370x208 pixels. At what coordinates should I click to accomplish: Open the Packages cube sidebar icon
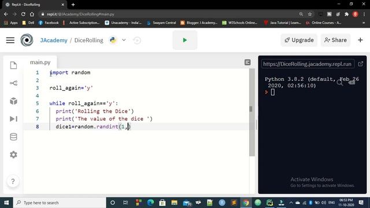[13, 101]
